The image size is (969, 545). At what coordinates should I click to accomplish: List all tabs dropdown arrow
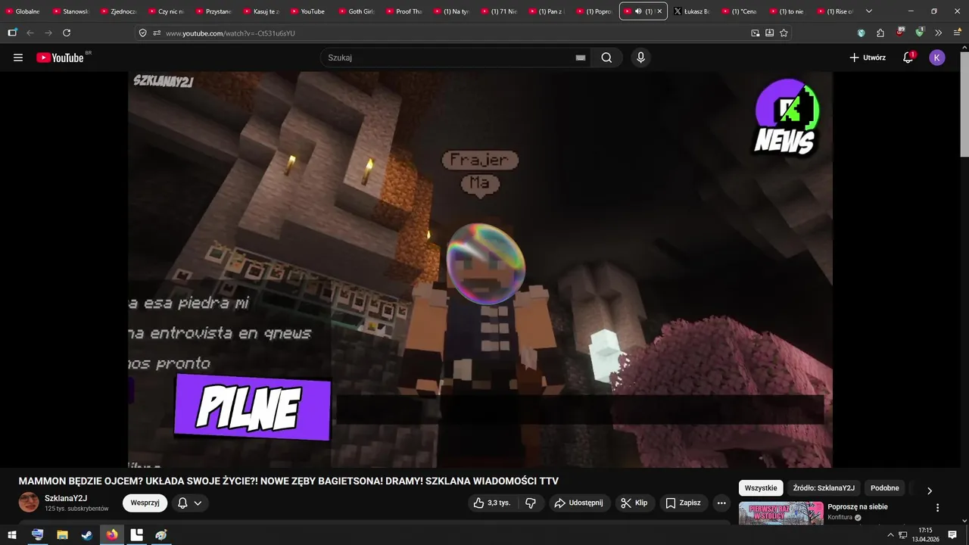[868, 11]
